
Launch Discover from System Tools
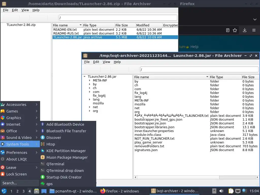[68, 137]
